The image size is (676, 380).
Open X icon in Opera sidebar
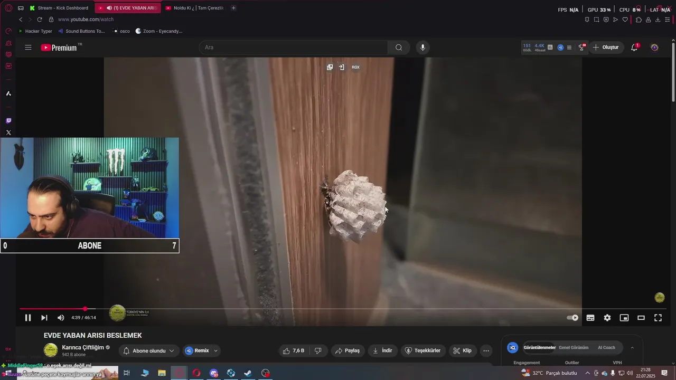coord(8,132)
